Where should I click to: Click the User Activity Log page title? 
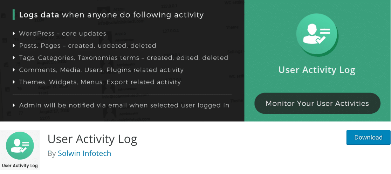click(x=92, y=139)
